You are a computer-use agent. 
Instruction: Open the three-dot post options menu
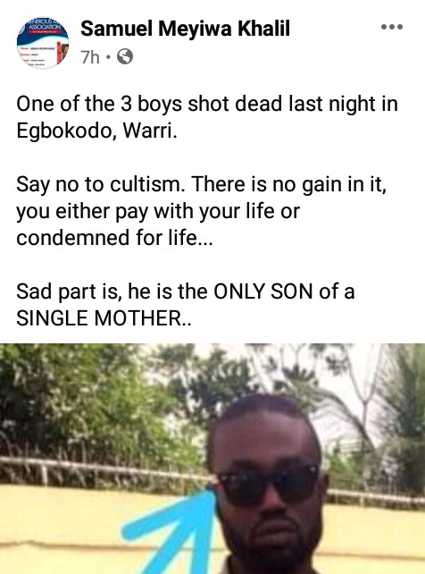coord(391,27)
